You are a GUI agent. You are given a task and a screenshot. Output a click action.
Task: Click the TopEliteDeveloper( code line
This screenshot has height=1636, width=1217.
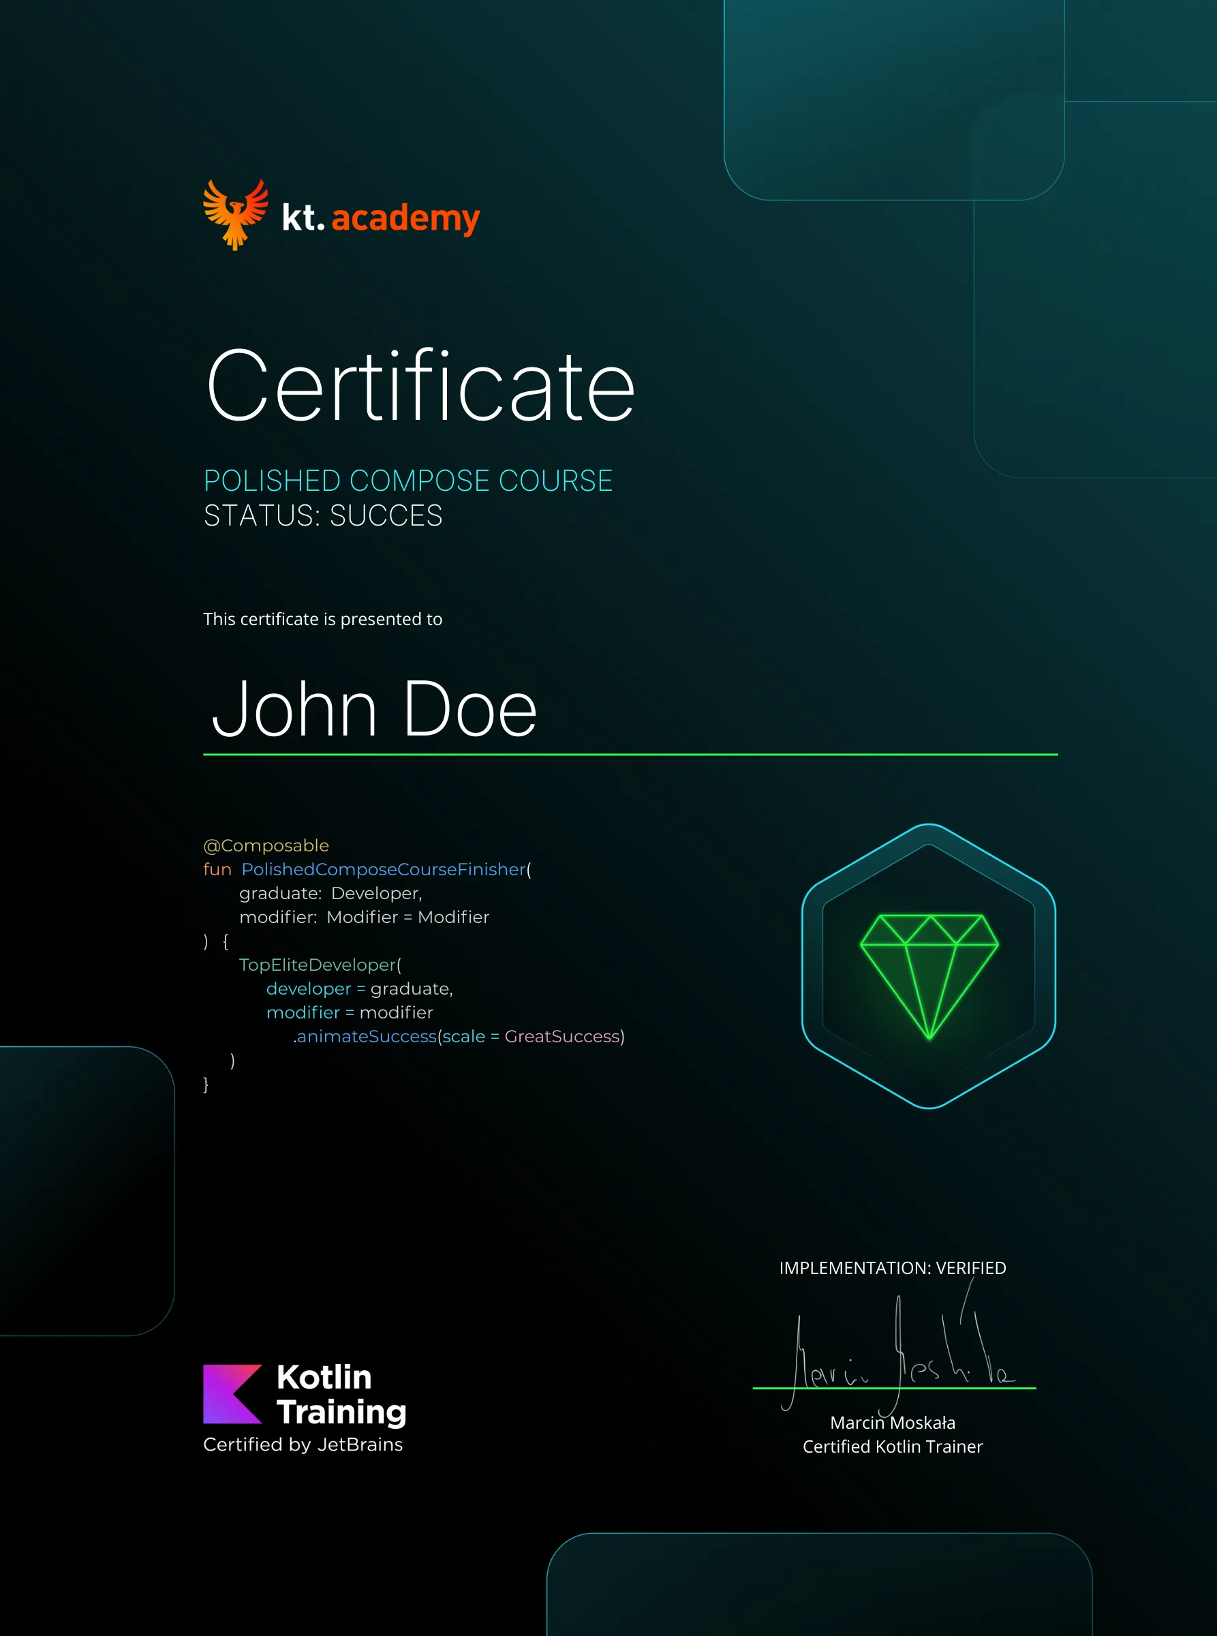click(x=320, y=965)
